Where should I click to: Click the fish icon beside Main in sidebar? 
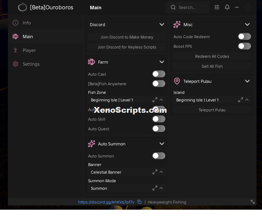pyautogui.click(x=15, y=36)
